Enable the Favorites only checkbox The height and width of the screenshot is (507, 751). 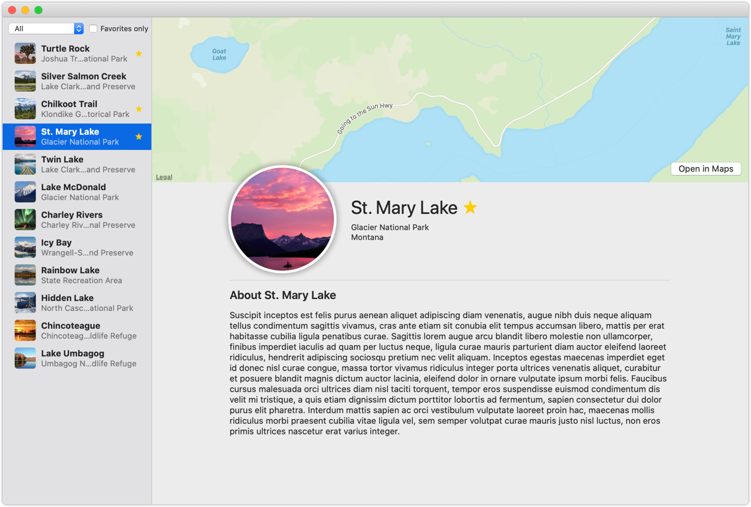point(93,29)
